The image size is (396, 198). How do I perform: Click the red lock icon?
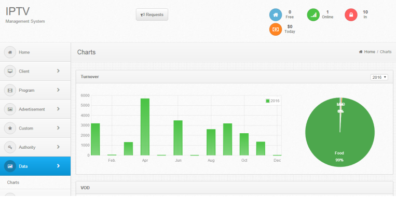point(351,15)
